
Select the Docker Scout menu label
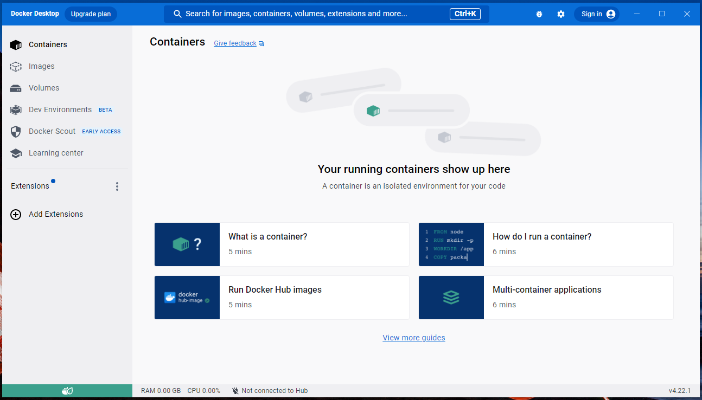pos(53,131)
